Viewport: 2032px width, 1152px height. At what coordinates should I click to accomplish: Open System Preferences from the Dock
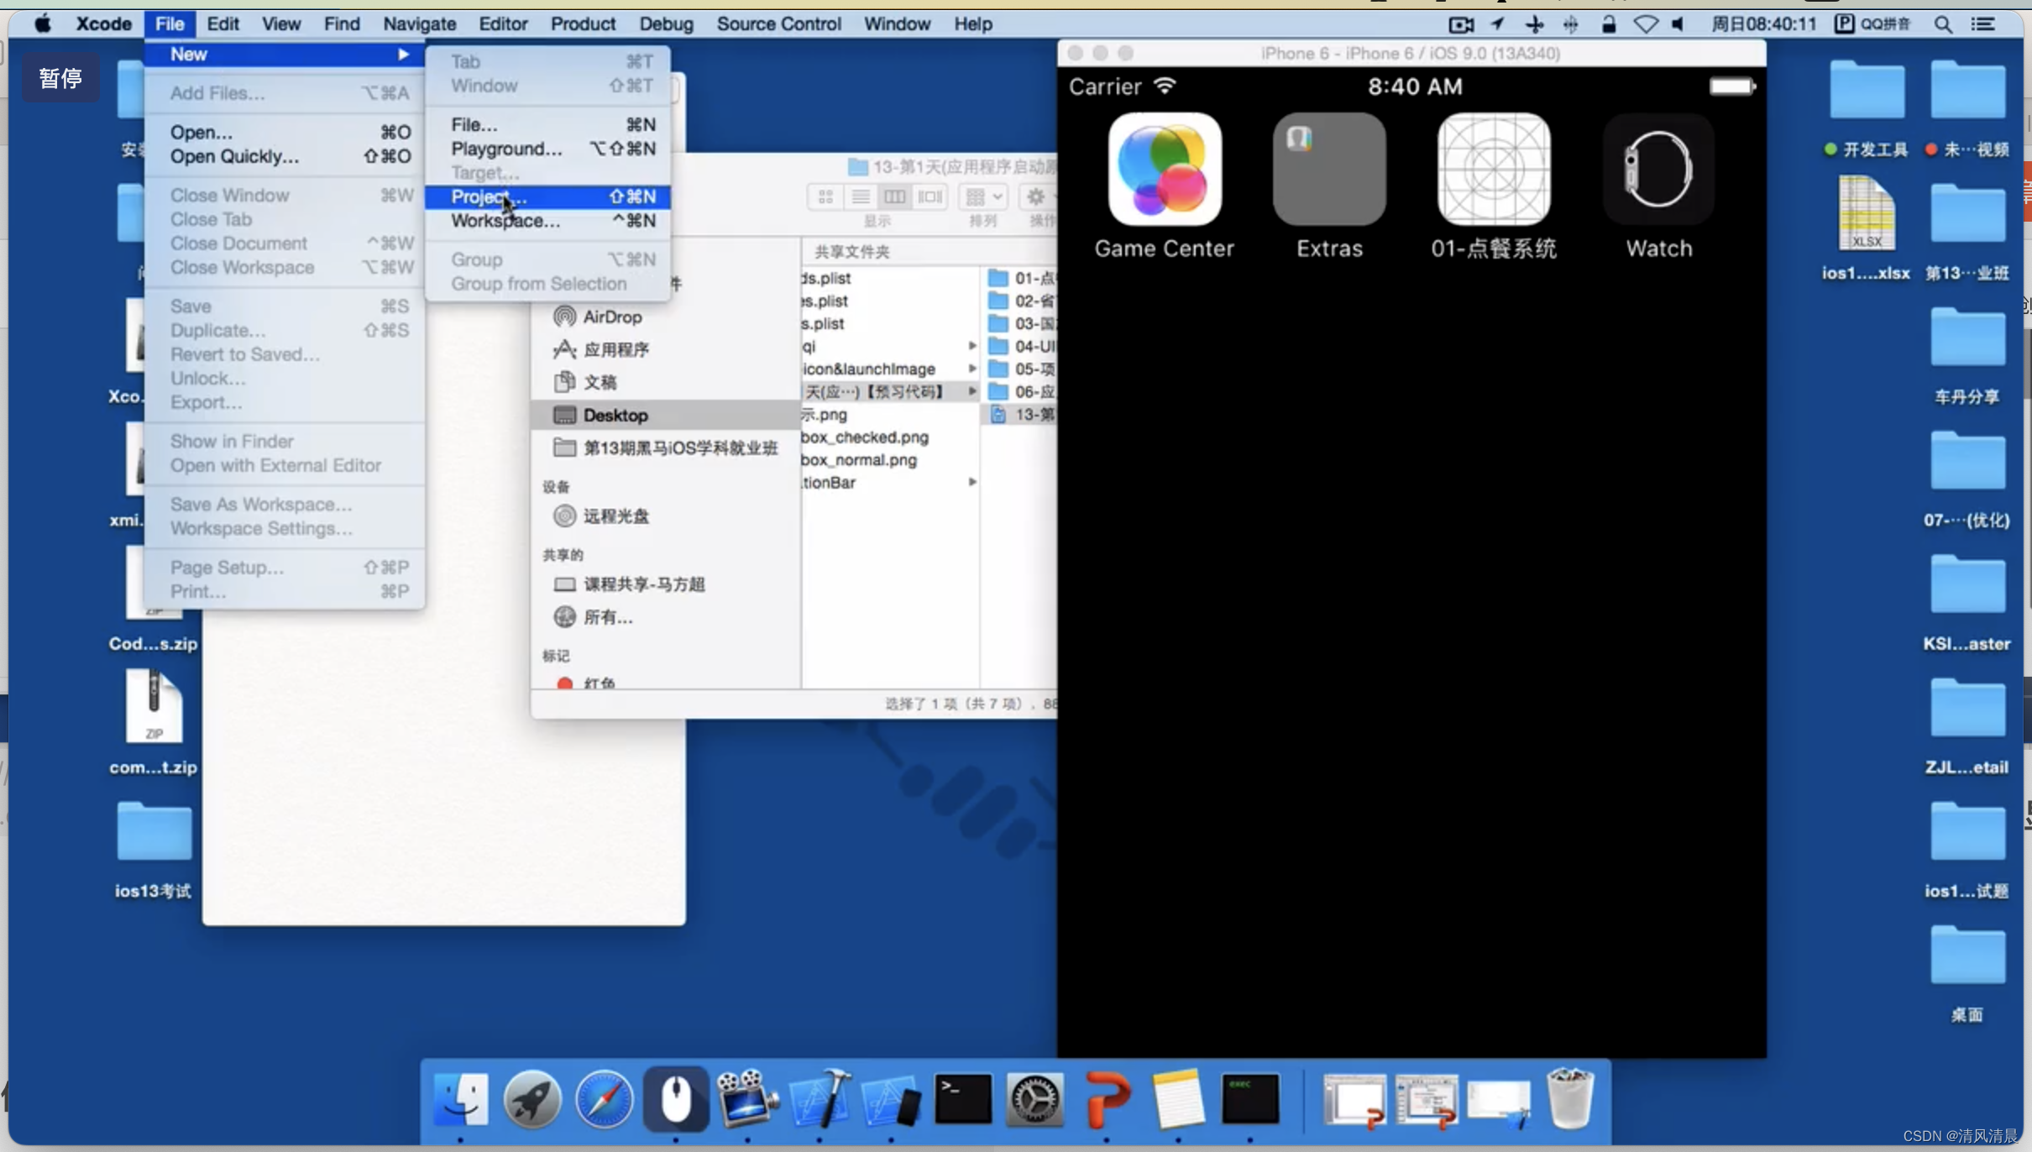1034,1099
